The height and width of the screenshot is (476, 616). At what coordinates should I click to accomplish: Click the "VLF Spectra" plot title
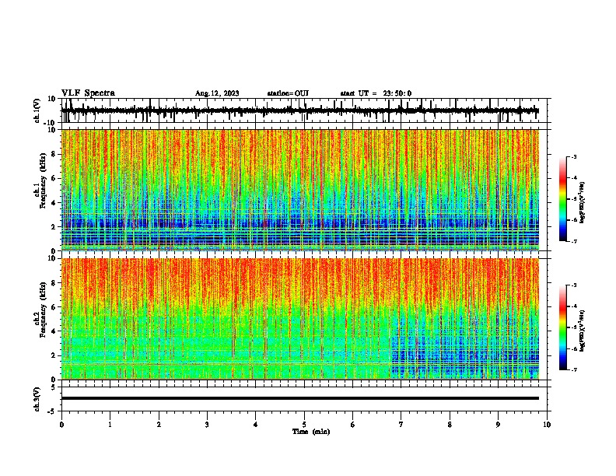[88, 93]
